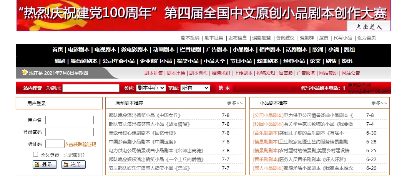This screenshot has height=176, width=407.
Task: Focus the 用户名 username field
Action: click(70, 120)
